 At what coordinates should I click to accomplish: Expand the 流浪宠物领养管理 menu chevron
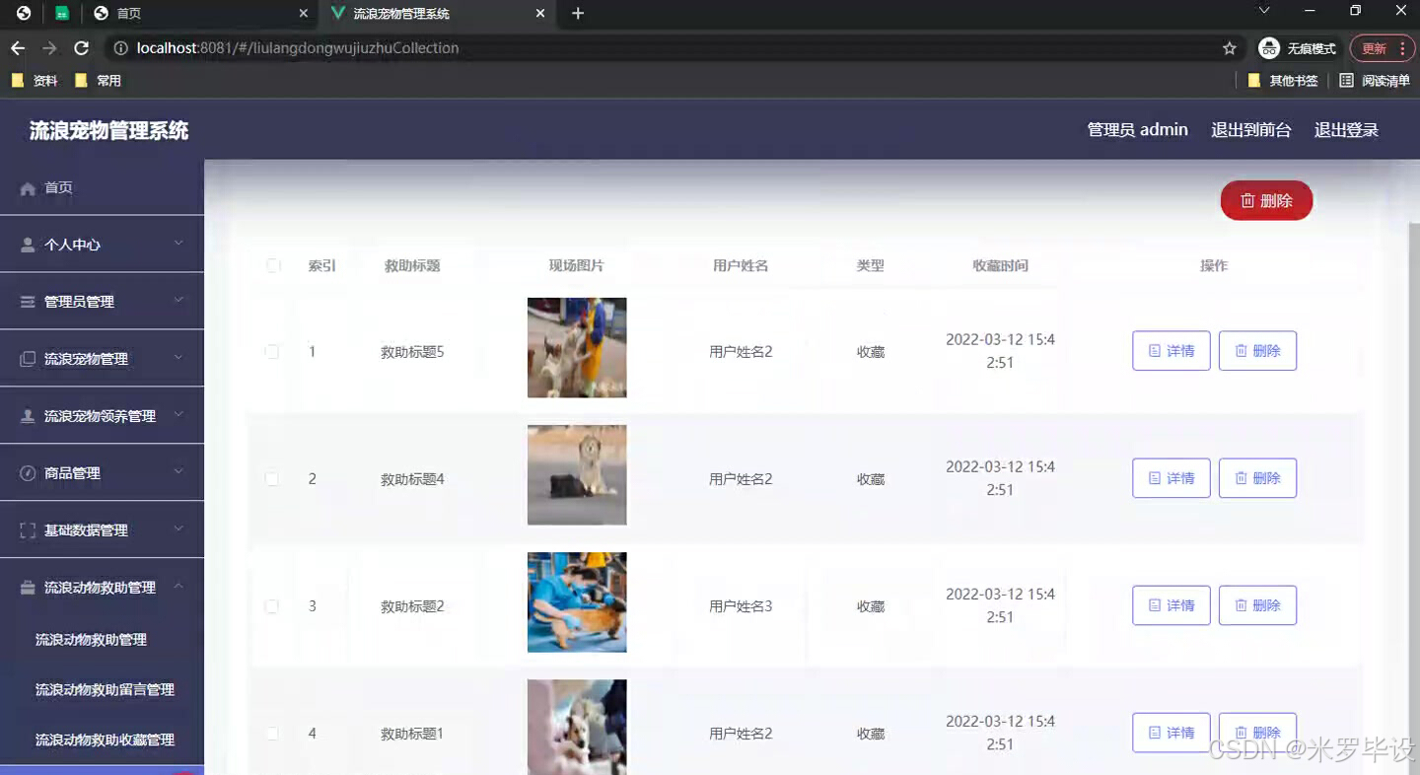point(178,415)
